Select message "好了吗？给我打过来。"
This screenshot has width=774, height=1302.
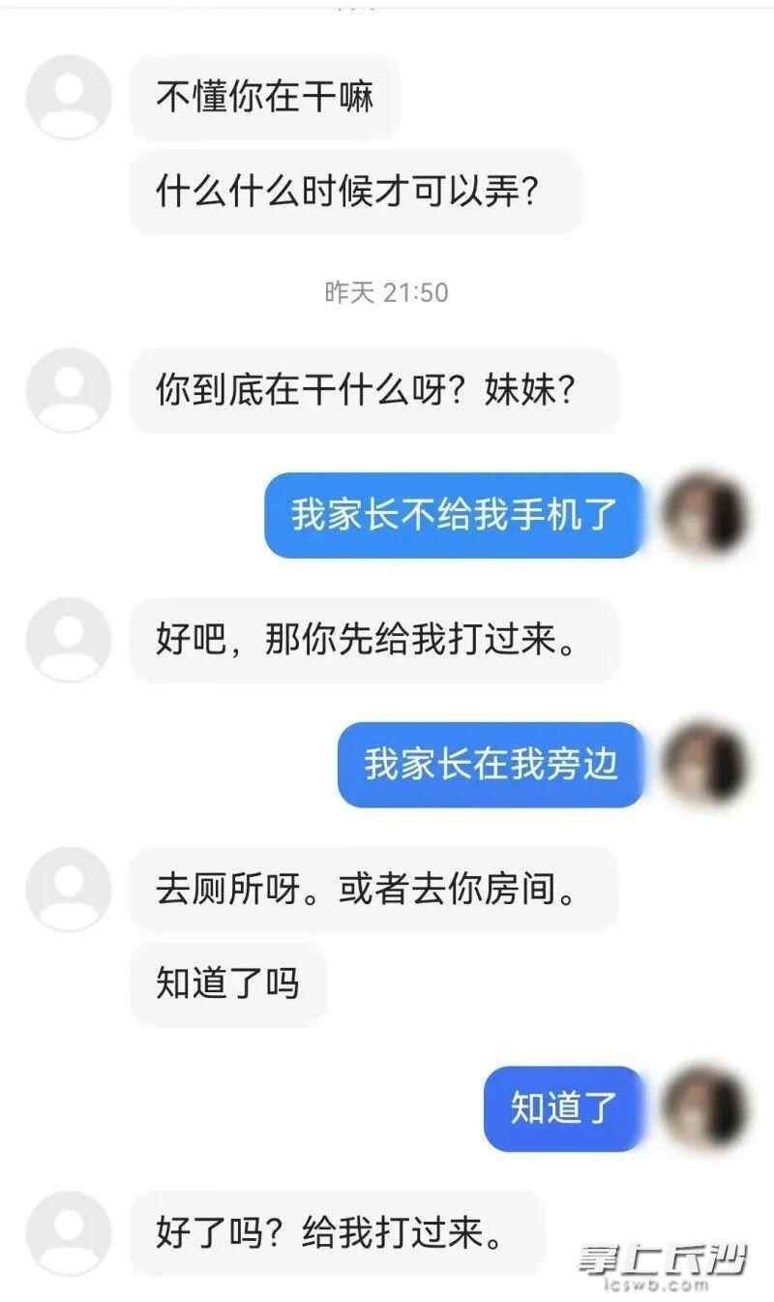click(x=337, y=1233)
